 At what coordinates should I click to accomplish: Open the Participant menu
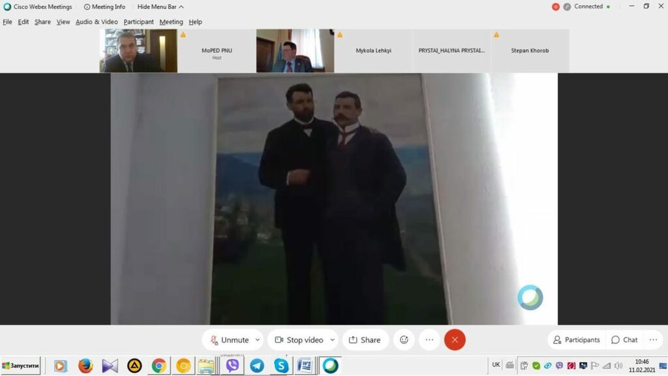[x=138, y=22]
